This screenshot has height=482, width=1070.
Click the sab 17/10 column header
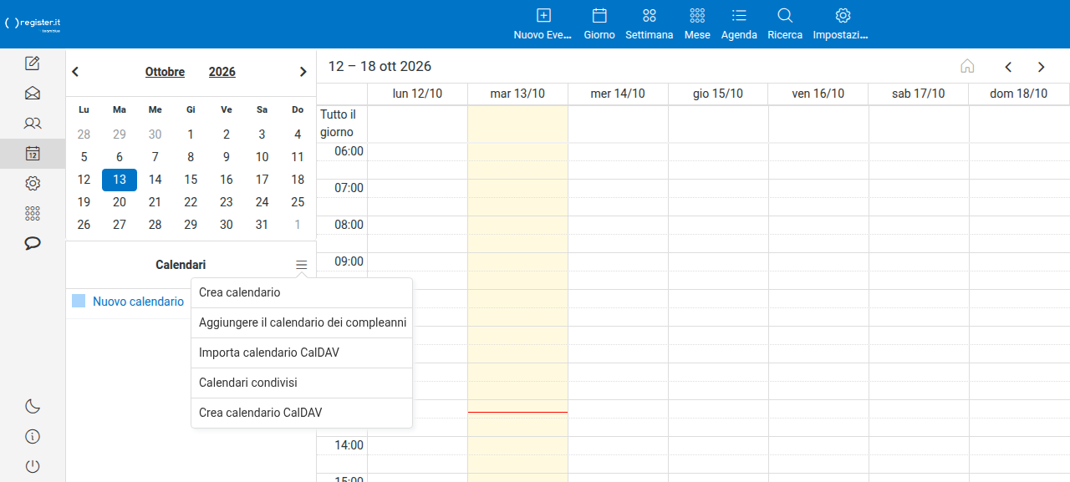919,94
